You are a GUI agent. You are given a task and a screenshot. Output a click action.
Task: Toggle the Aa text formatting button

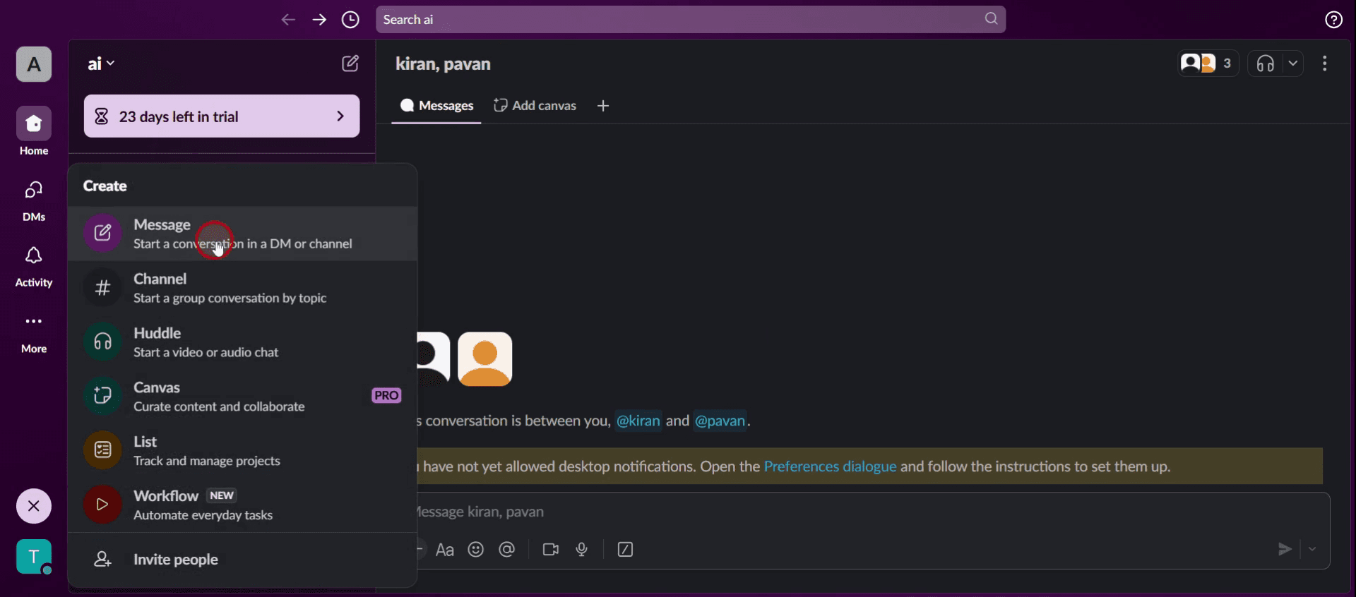click(445, 550)
